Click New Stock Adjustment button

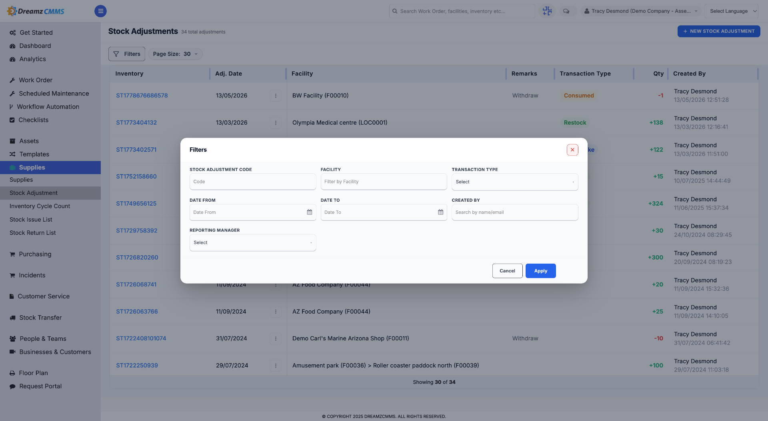pos(719,31)
